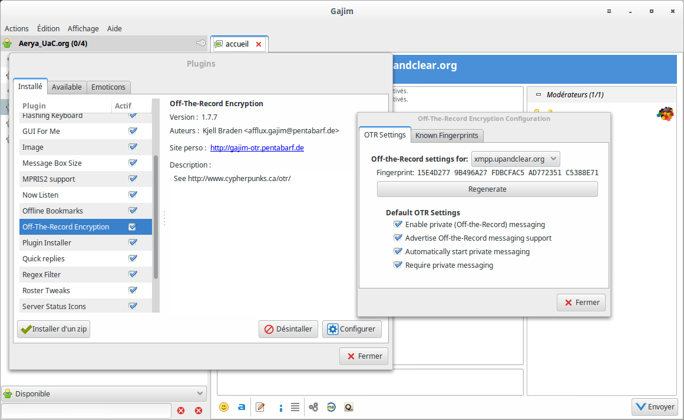Click the Regenerate fingerprint button
Image resolution: width=684 pixels, height=420 pixels.
[x=487, y=189]
